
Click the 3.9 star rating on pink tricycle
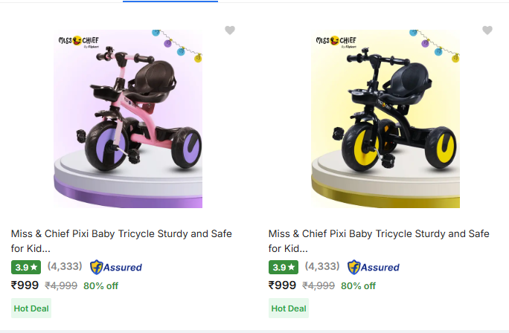26,267
